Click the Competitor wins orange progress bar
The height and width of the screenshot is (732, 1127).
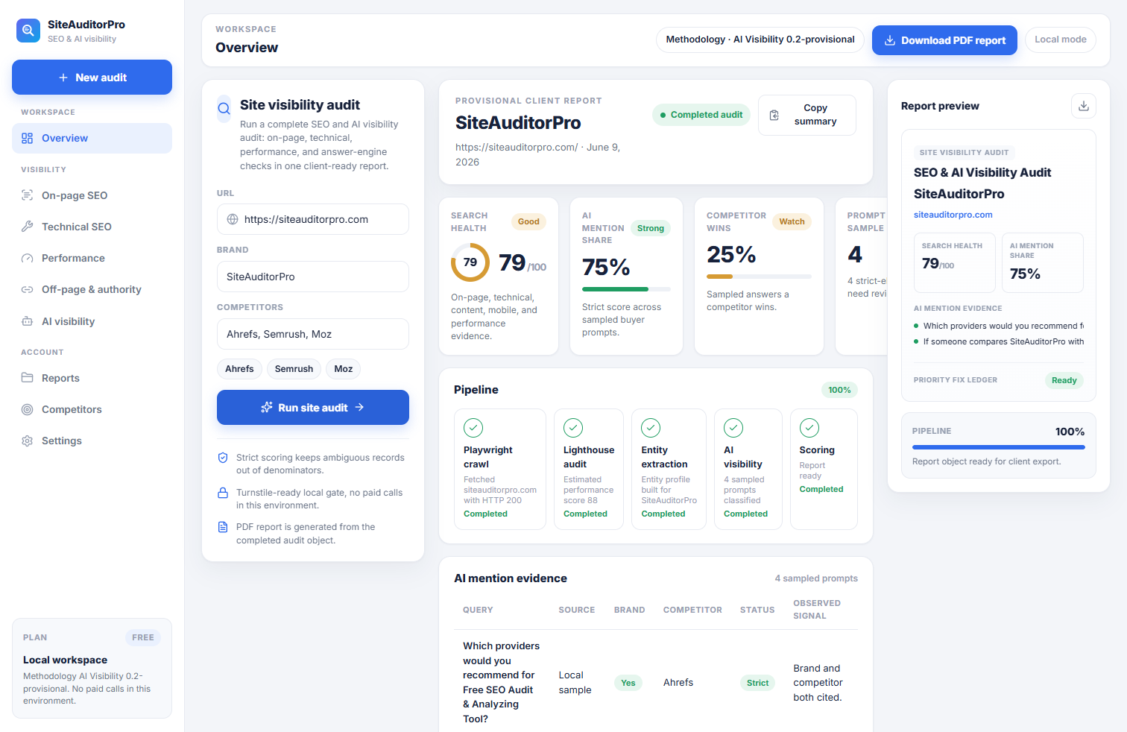point(759,277)
